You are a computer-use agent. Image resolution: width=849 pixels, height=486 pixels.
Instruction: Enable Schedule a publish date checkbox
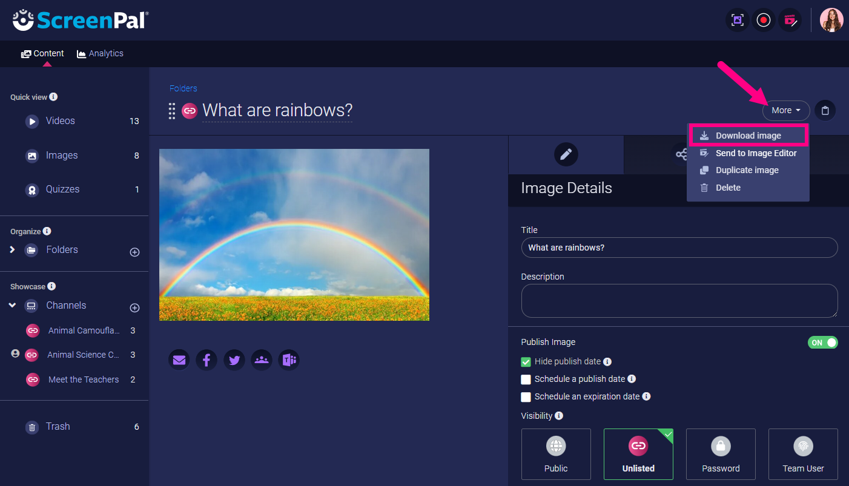click(526, 379)
